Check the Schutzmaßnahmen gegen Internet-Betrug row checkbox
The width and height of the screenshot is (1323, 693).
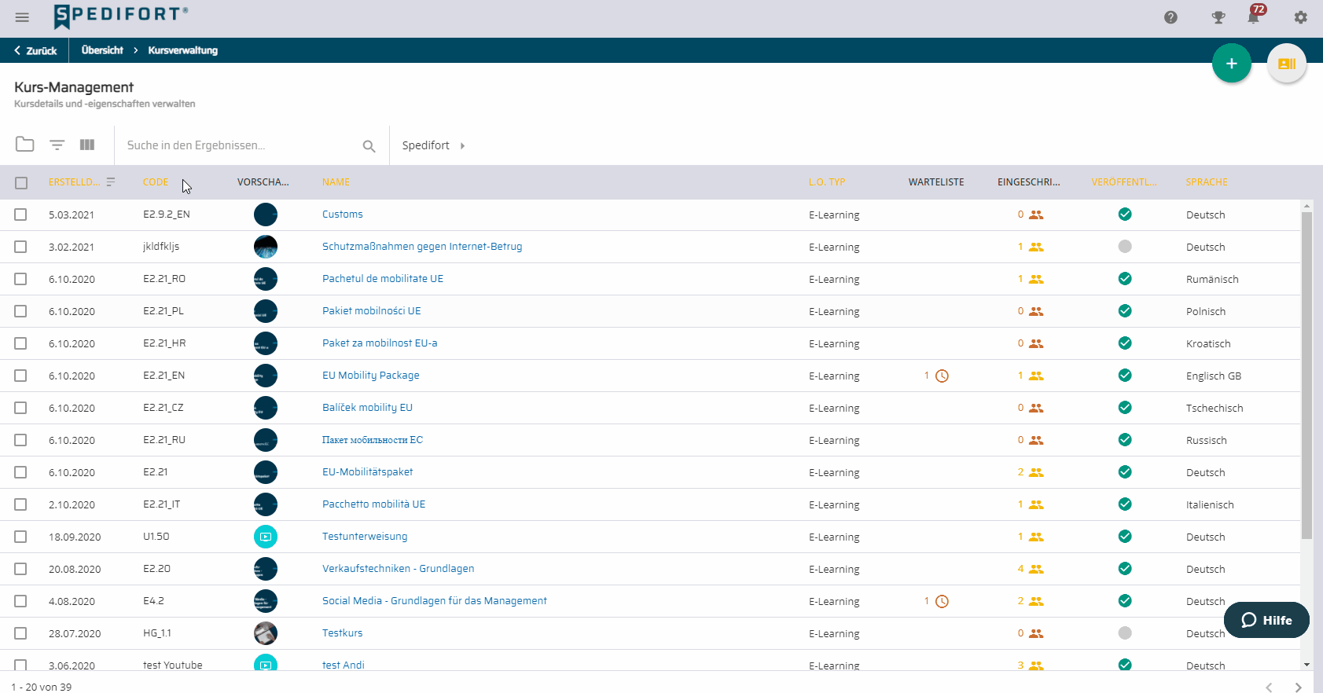(x=20, y=247)
